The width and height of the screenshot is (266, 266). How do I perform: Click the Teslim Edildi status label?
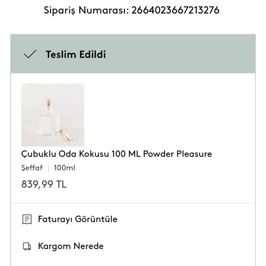(x=76, y=54)
